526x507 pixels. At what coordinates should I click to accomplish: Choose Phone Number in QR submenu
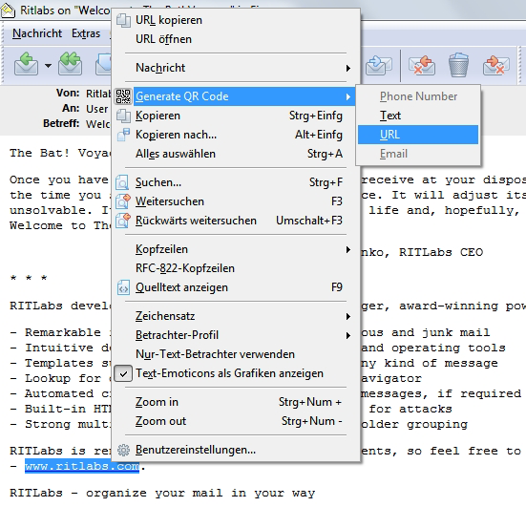click(418, 96)
